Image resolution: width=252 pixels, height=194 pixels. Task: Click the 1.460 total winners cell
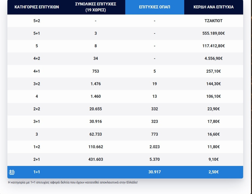[95, 96]
